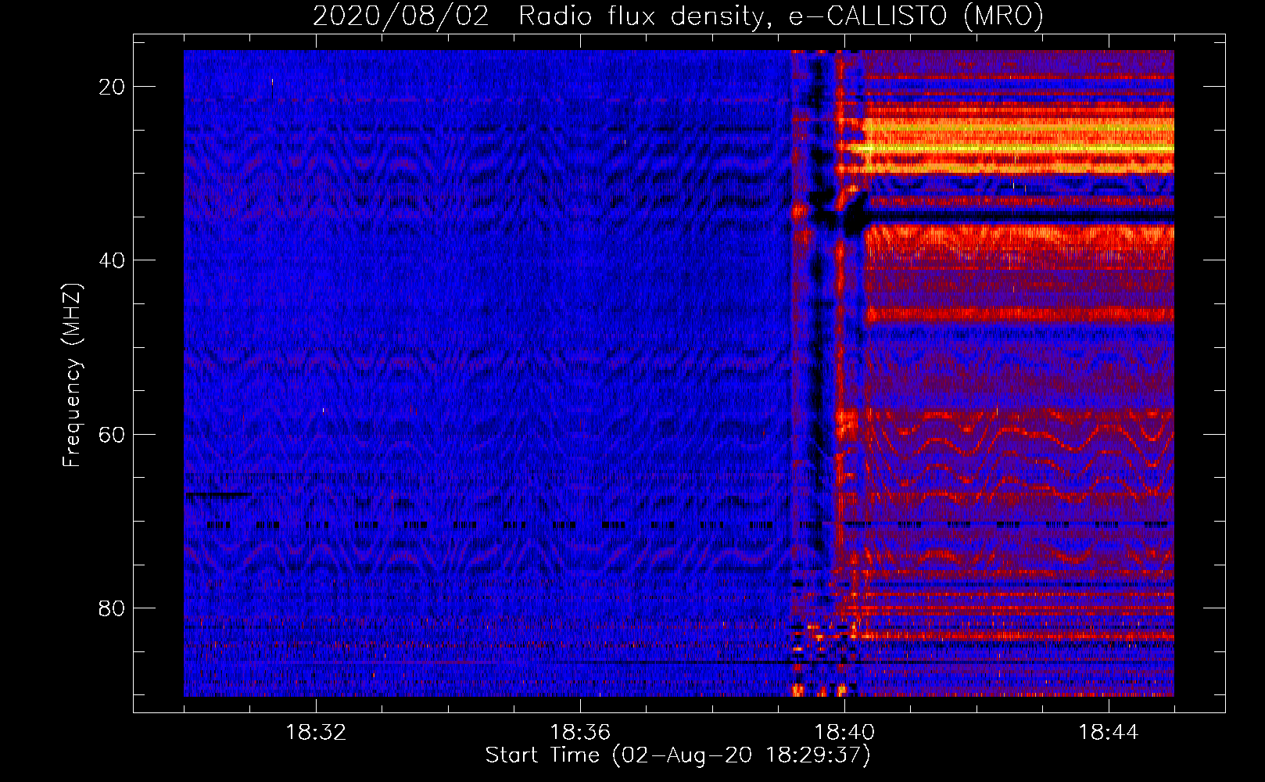Click the 60 MHz frequency tick label
Image resolution: width=1265 pixels, height=782 pixels.
[113, 434]
